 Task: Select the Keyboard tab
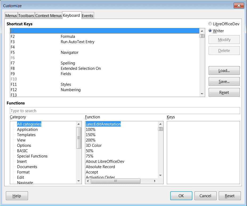coord(72,15)
